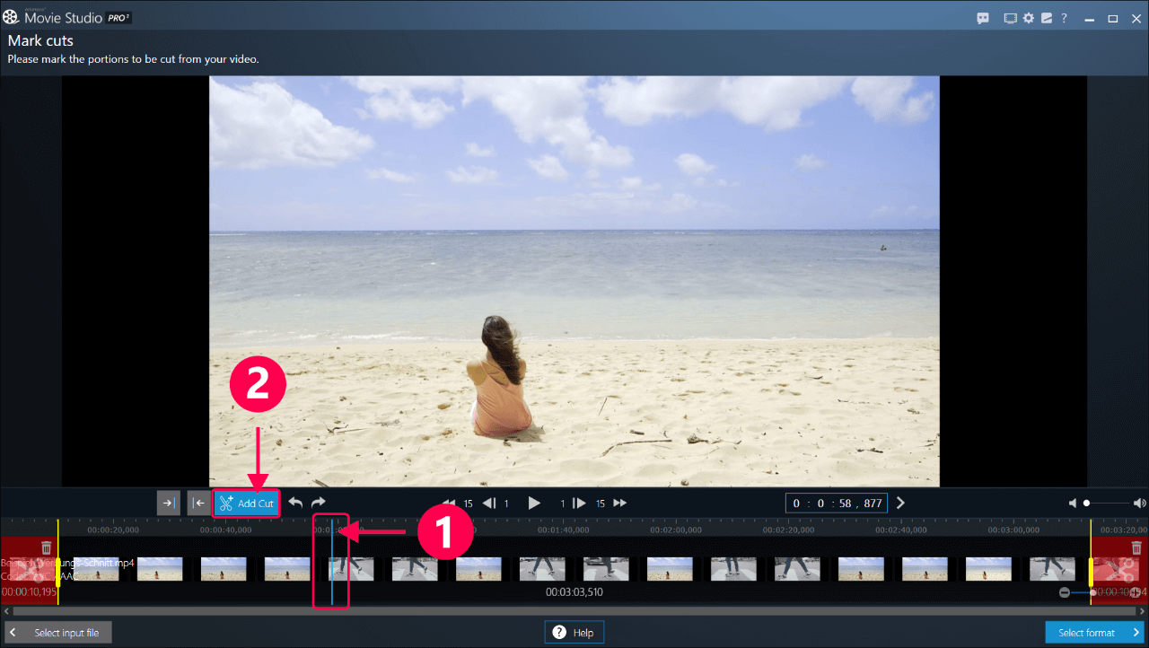Open the Help button

(574, 633)
